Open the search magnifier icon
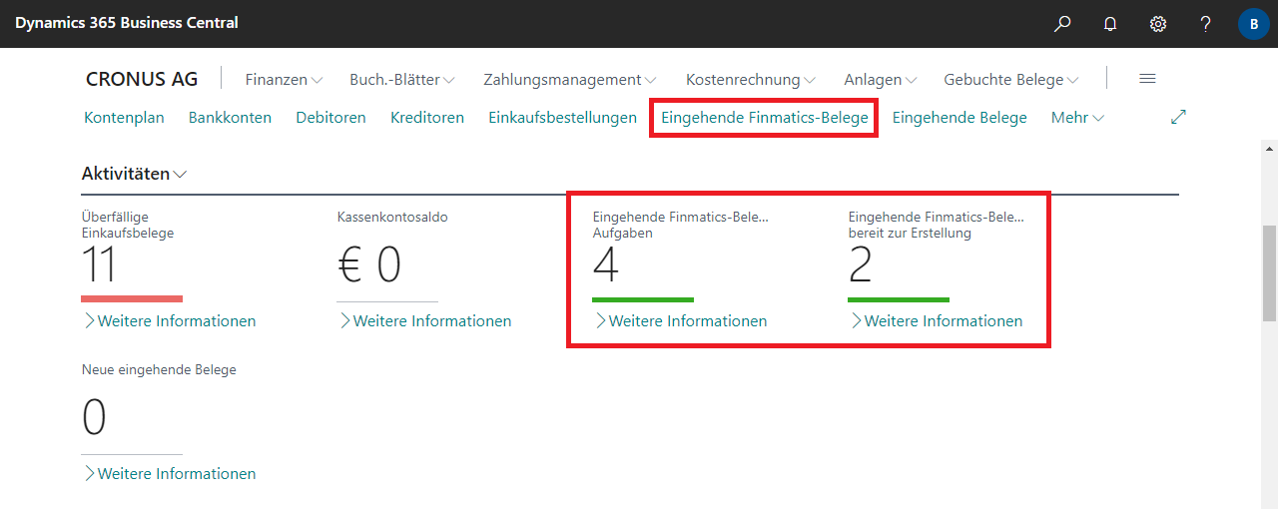Screen dimensions: 1278x509 [1062, 24]
